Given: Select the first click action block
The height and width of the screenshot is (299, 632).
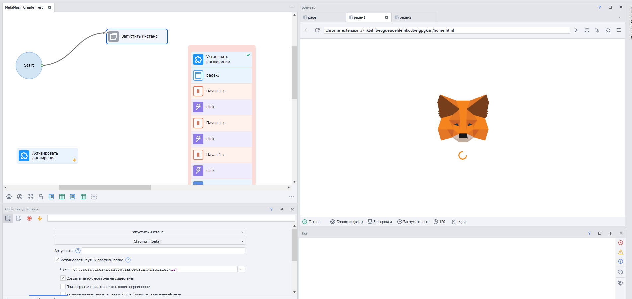Looking at the screenshot, I should pos(222,107).
